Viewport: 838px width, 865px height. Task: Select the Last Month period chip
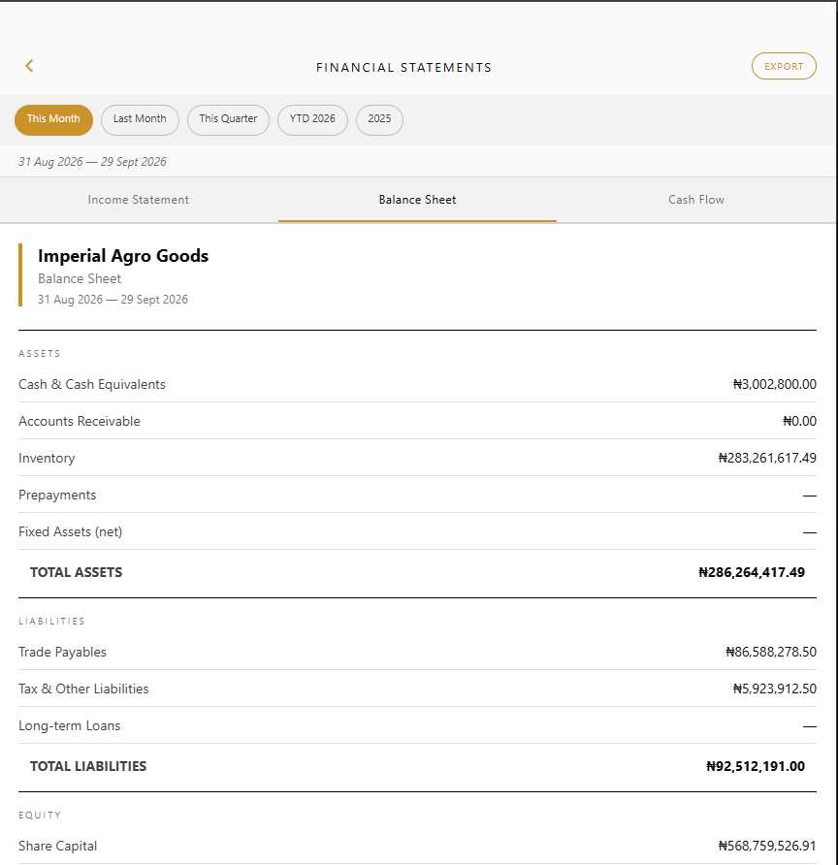click(140, 119)
